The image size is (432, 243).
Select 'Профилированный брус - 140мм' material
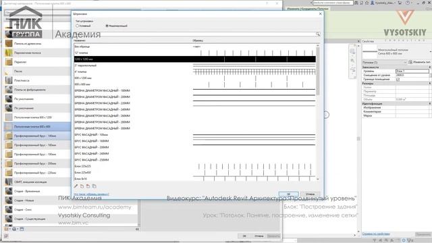38,136
